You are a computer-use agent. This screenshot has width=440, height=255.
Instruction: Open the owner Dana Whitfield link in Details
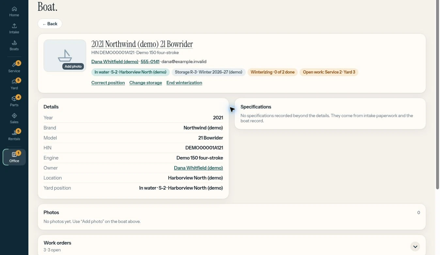[198, 168]
